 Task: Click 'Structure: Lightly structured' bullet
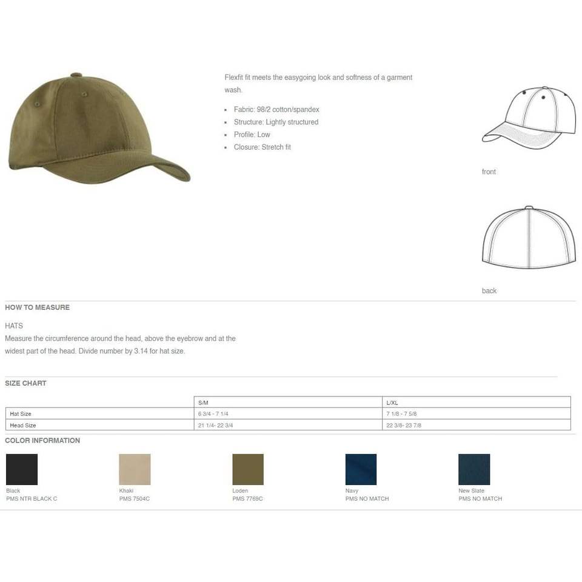click(x=276, y=122)
